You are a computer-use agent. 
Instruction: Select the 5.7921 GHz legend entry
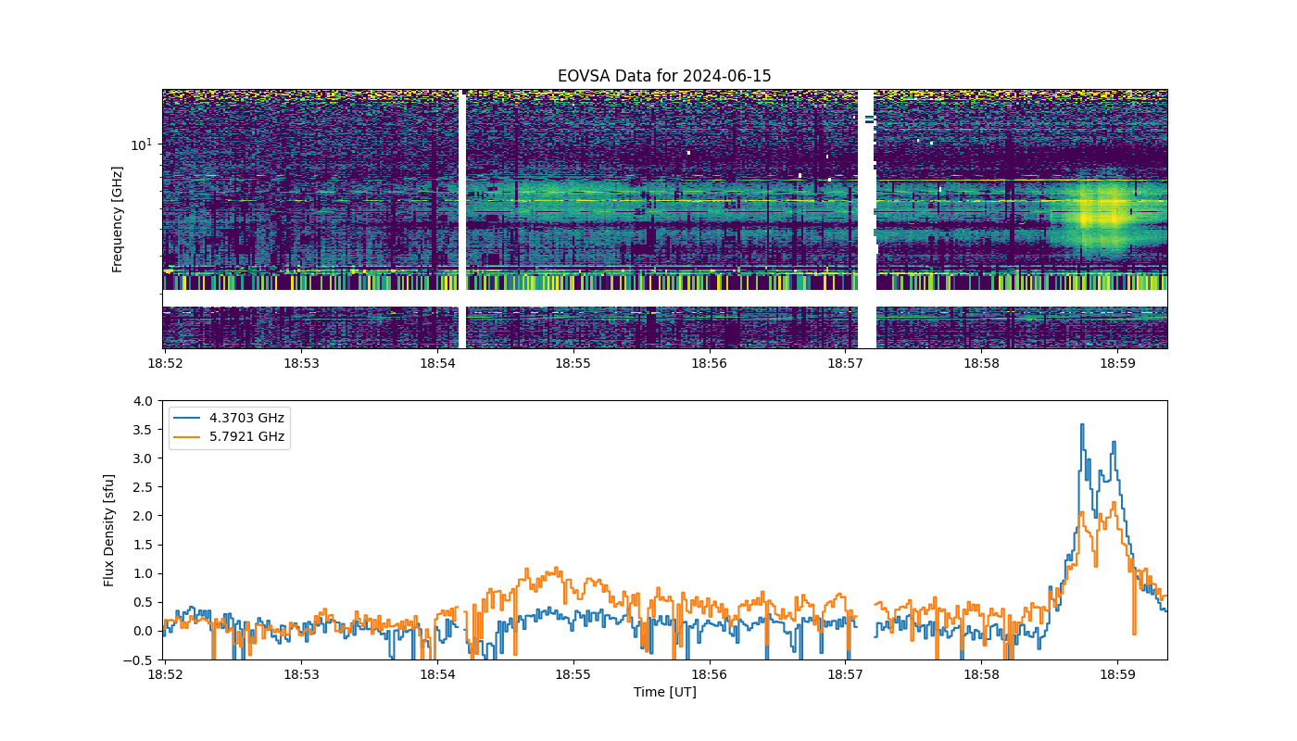click(246, 436)
